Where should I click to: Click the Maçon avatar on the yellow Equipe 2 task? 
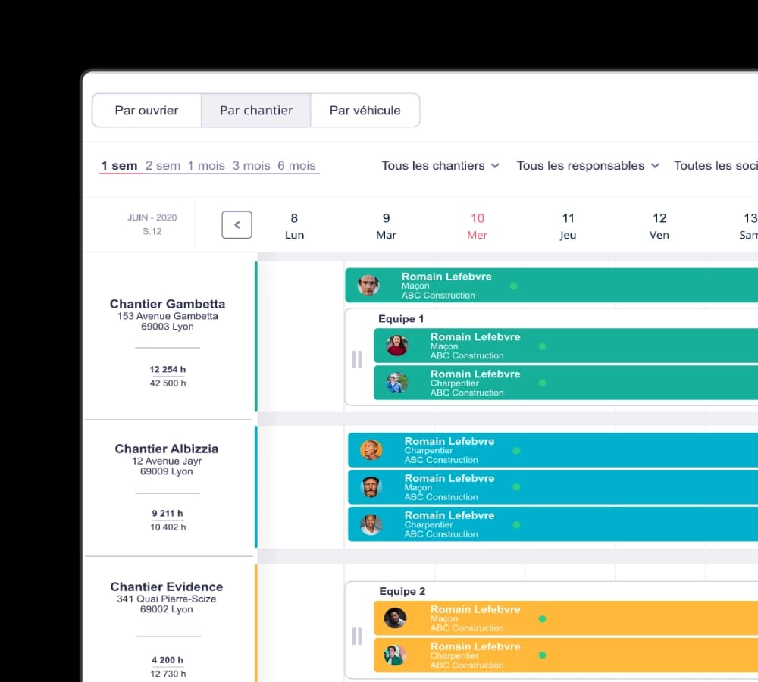(394, 618)
